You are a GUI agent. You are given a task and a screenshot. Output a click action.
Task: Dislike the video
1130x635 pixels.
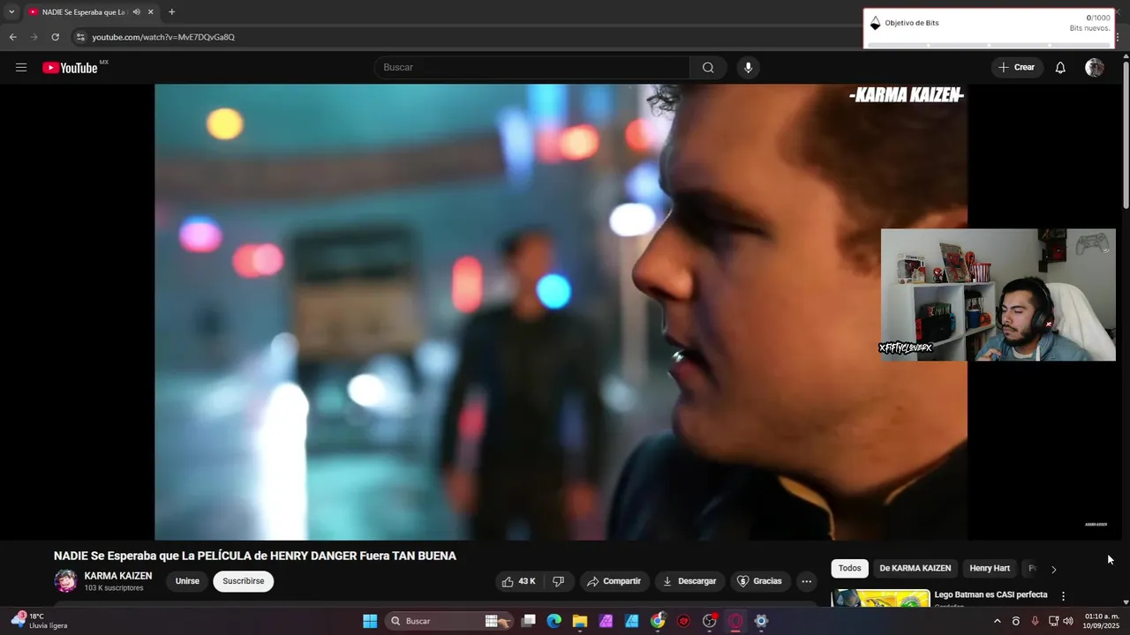[558, 581]
